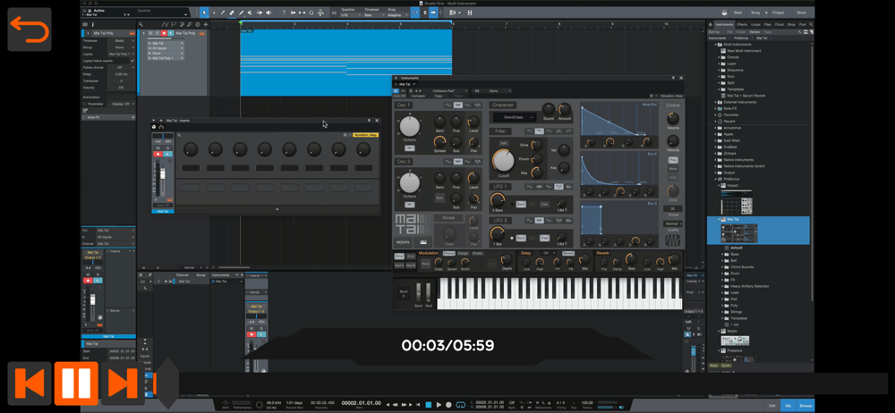Select Osc 1 square waveform icon
895x413 pixels.
click(x=477, y=105)
